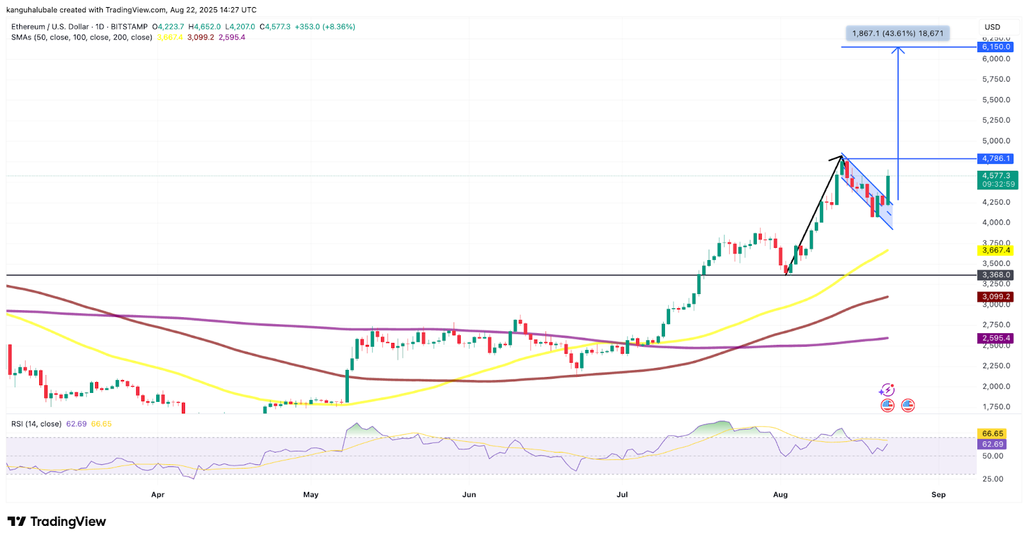Viewport: 1028px width, 540px height.
Task: Click the 6,150.0 blue price target label
Action: 995,47
